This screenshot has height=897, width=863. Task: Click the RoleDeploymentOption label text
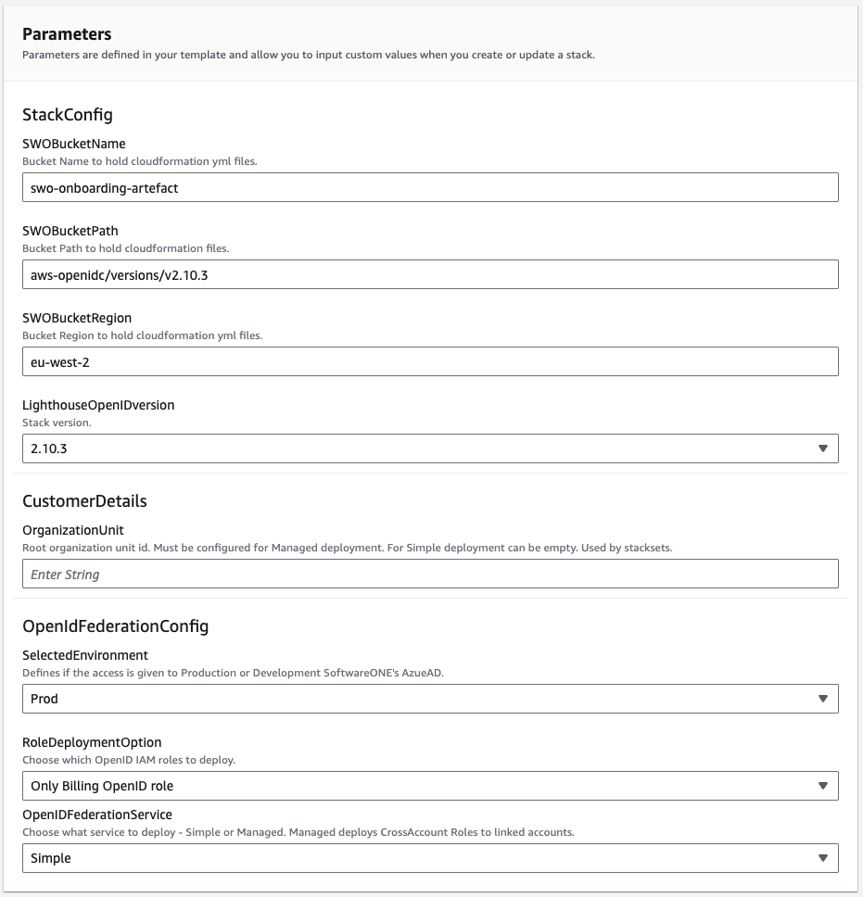[92, 743]
